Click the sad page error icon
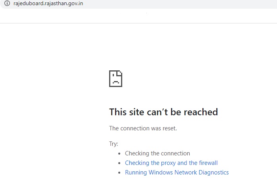Screen dimensions: 277x182 click(x=116, y=79)
